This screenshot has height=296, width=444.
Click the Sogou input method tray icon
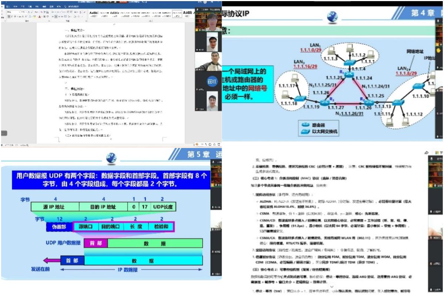197,144
